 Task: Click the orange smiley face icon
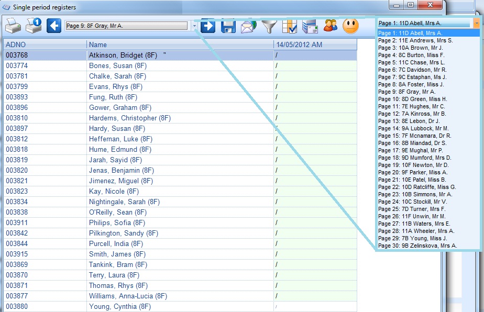pyautogui.click(x=350, y=26)
